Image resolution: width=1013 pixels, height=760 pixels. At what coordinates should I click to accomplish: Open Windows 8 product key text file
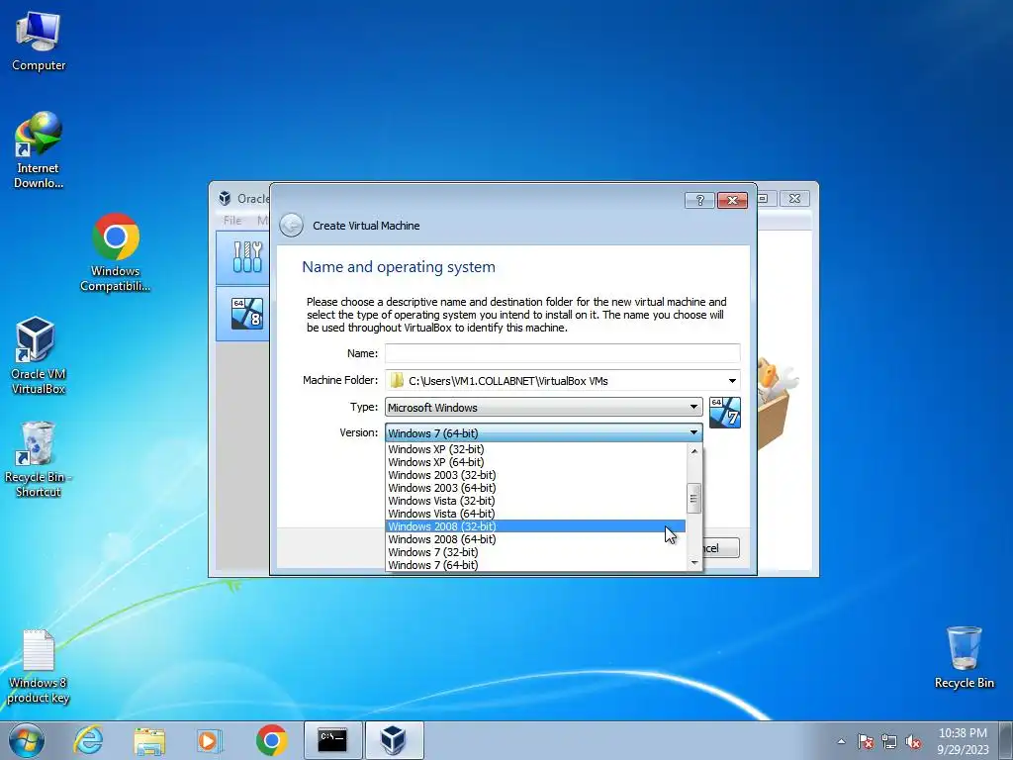(x=38, y=666)
